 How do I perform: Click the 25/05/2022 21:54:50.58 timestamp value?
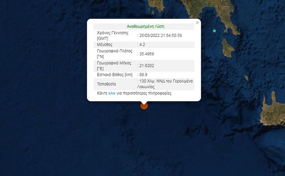pos(160,36)
